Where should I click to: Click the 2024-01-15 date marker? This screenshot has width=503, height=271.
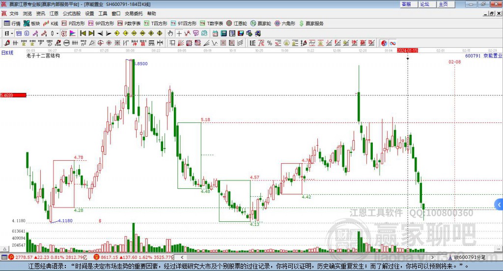click(407, 51)
